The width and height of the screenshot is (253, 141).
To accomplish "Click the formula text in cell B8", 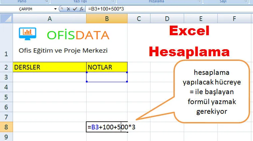I will click(111, 127).
